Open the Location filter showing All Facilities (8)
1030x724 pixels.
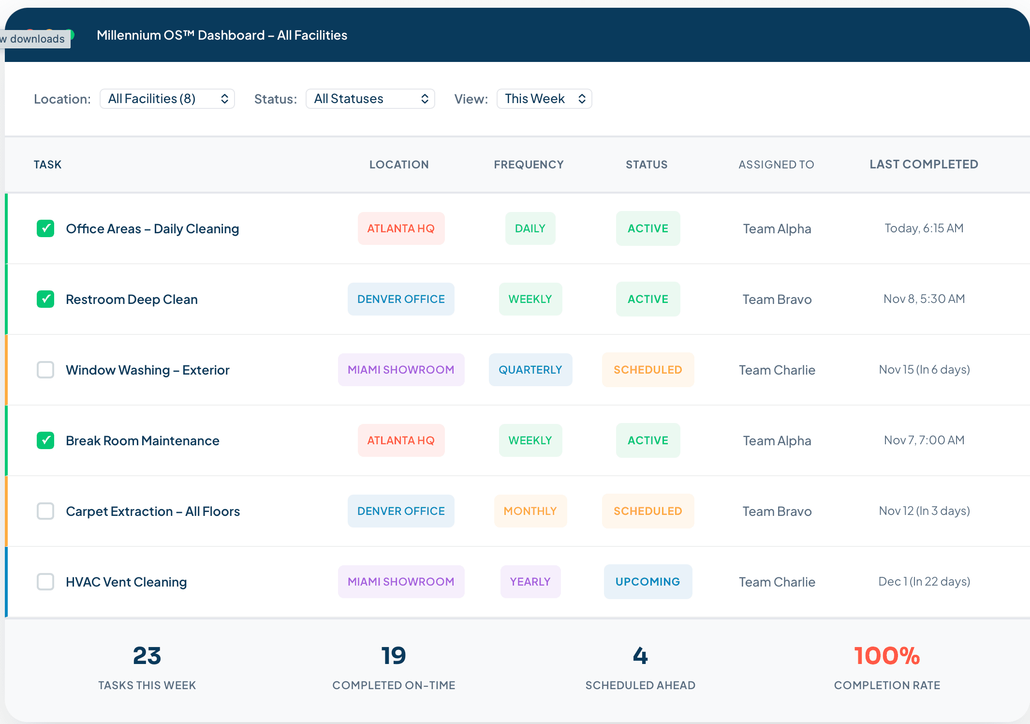pyautogui.click(x=167, y=99)
